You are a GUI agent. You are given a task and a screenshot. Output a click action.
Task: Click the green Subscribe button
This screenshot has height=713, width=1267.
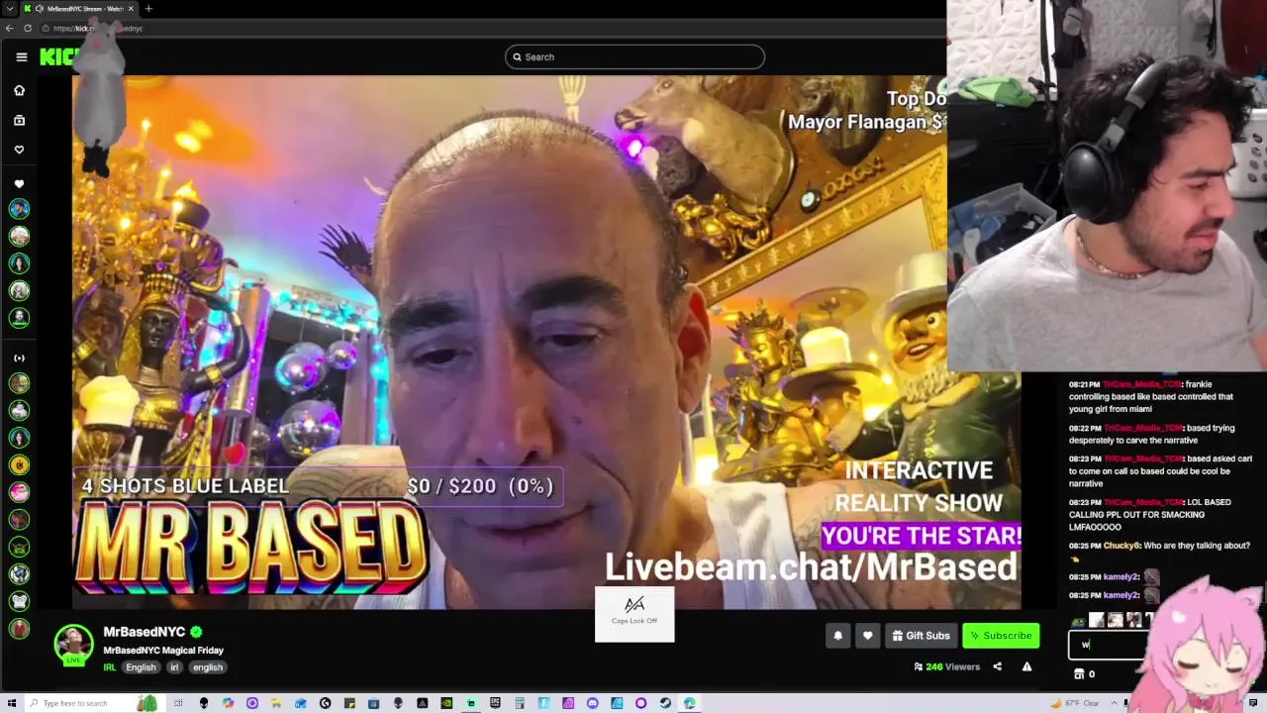[1001, 636]
